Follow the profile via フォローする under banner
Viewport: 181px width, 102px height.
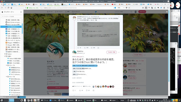(138, 55)
